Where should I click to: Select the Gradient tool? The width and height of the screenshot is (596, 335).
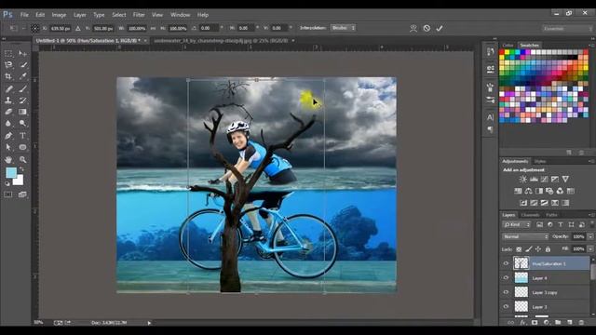(22, 112)
